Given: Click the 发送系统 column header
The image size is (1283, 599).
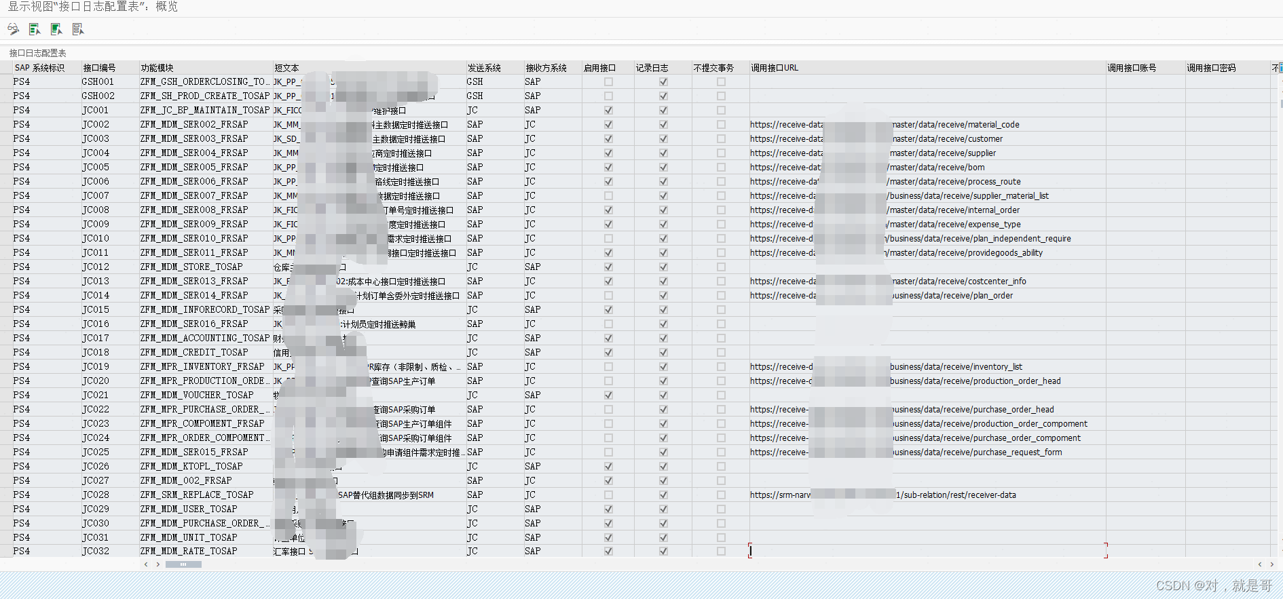Looking at the screenshot, I should [494, 68].
